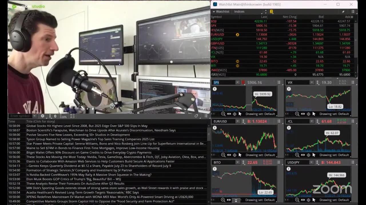Open the SPX symbol dropdown arrow
The image size is (366, 205).
click(238, 83)
